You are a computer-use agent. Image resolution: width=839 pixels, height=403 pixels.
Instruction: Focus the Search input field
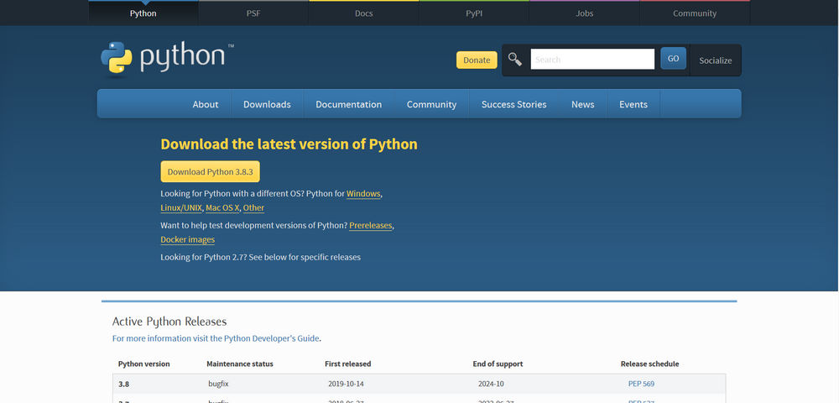[592, 59]
